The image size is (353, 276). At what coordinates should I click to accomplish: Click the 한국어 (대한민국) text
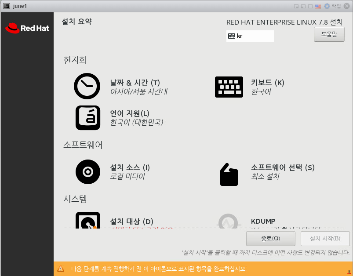(136, 122)
